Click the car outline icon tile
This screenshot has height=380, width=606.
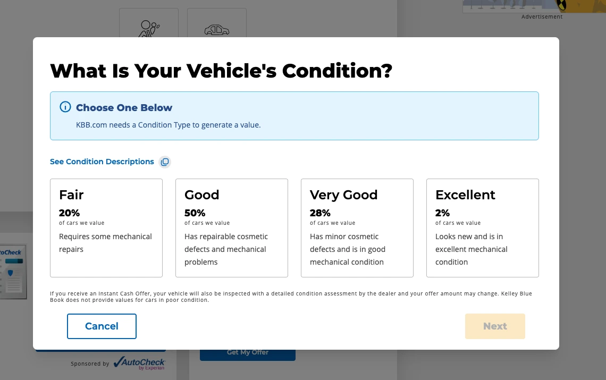[217, 23]
